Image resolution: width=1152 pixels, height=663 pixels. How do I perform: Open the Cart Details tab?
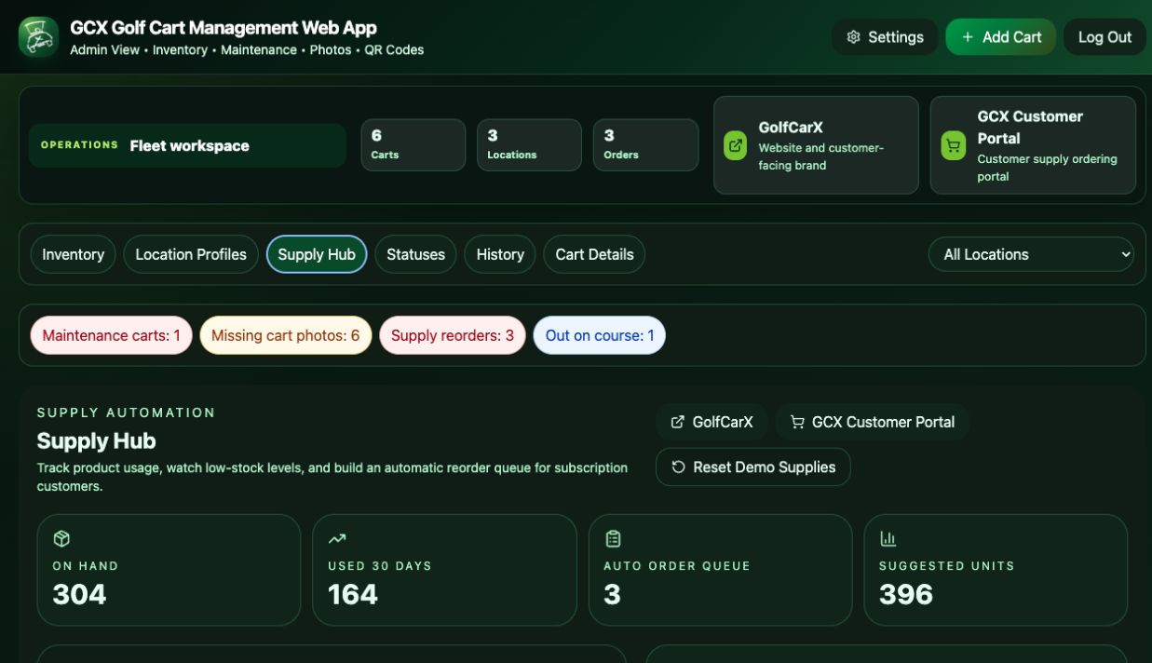594,254
